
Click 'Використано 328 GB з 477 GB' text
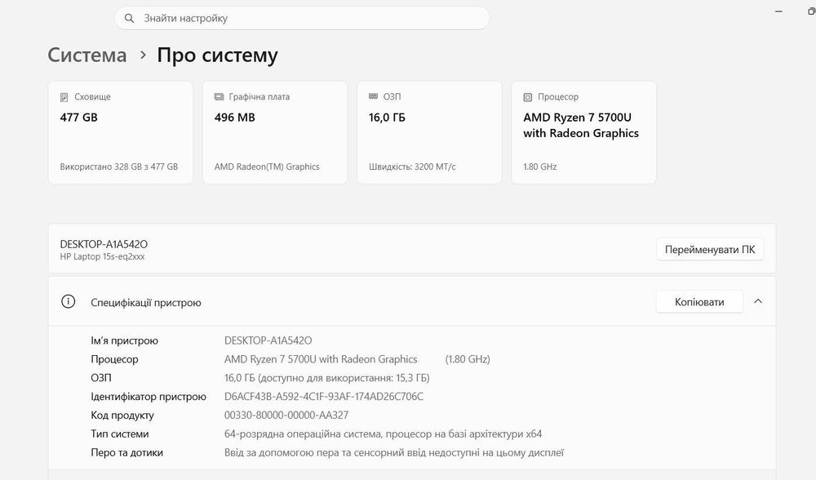click(118, 167)
